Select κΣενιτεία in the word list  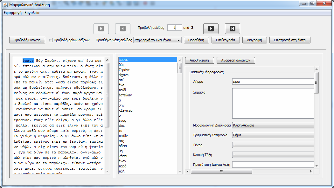click(148, 111)
